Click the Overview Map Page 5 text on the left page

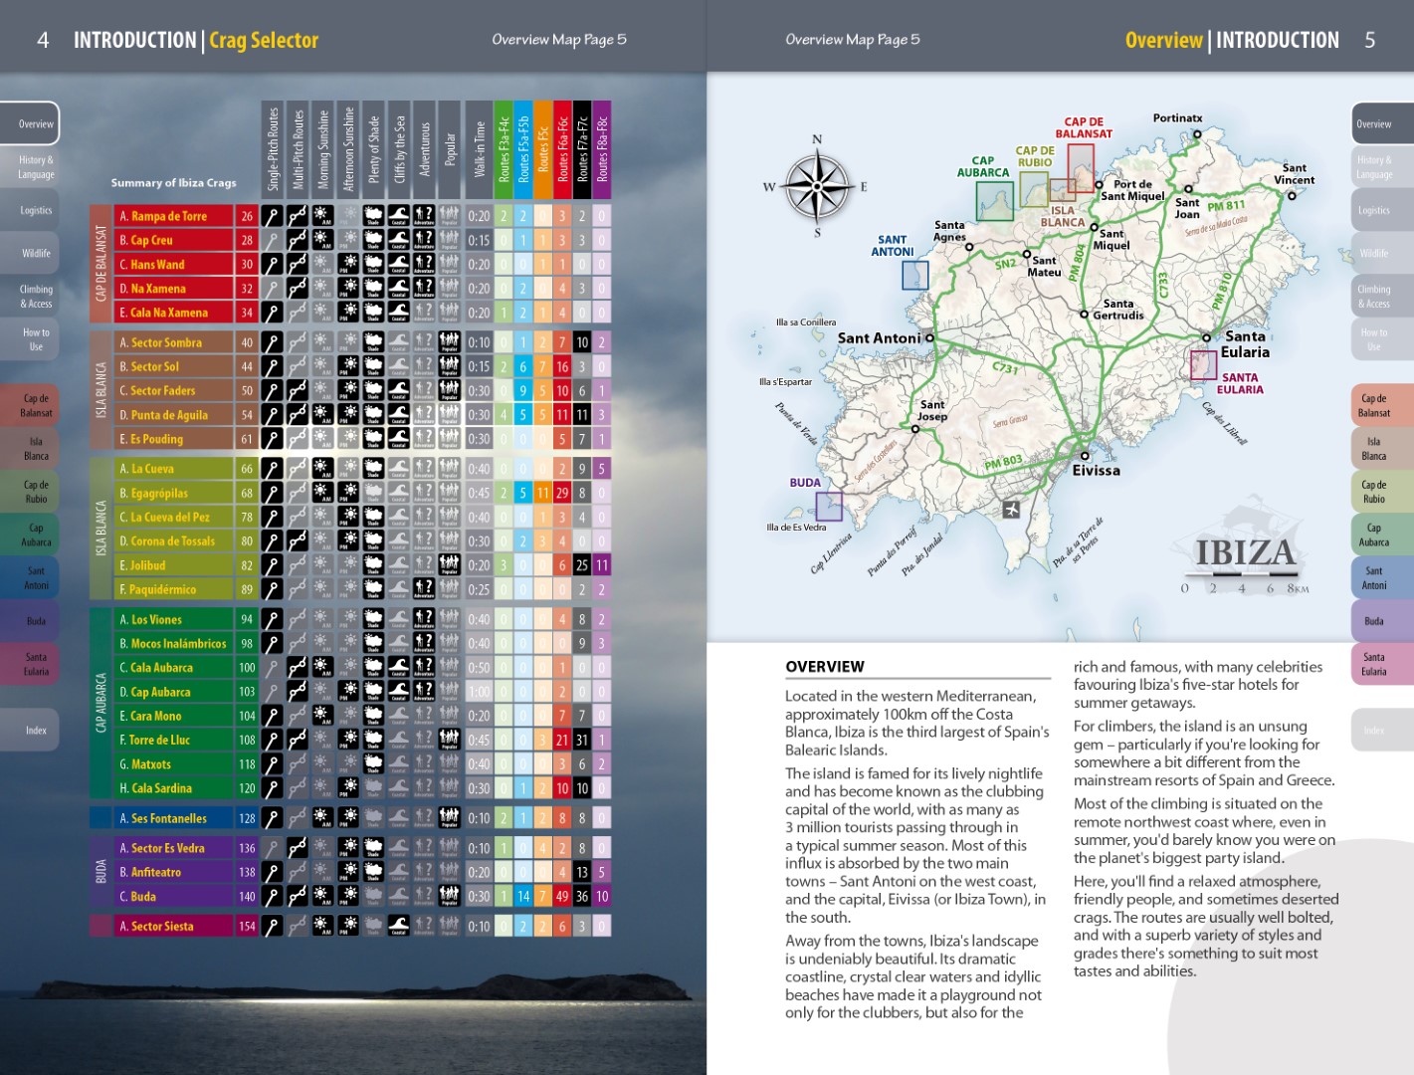coord(559,40)
